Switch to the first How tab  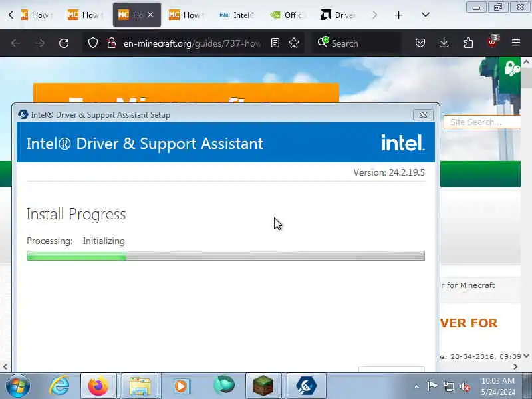point(36,15)
